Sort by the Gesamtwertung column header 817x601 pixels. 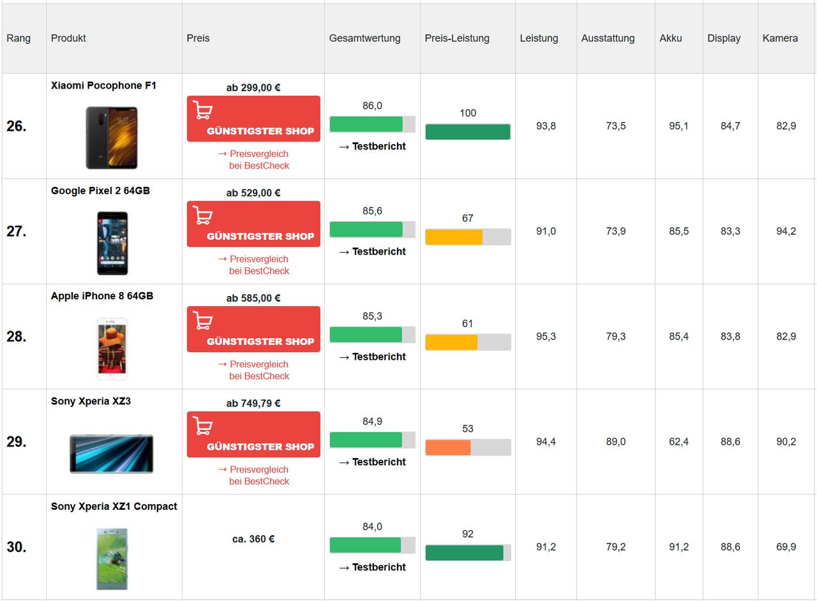point(365,38)
